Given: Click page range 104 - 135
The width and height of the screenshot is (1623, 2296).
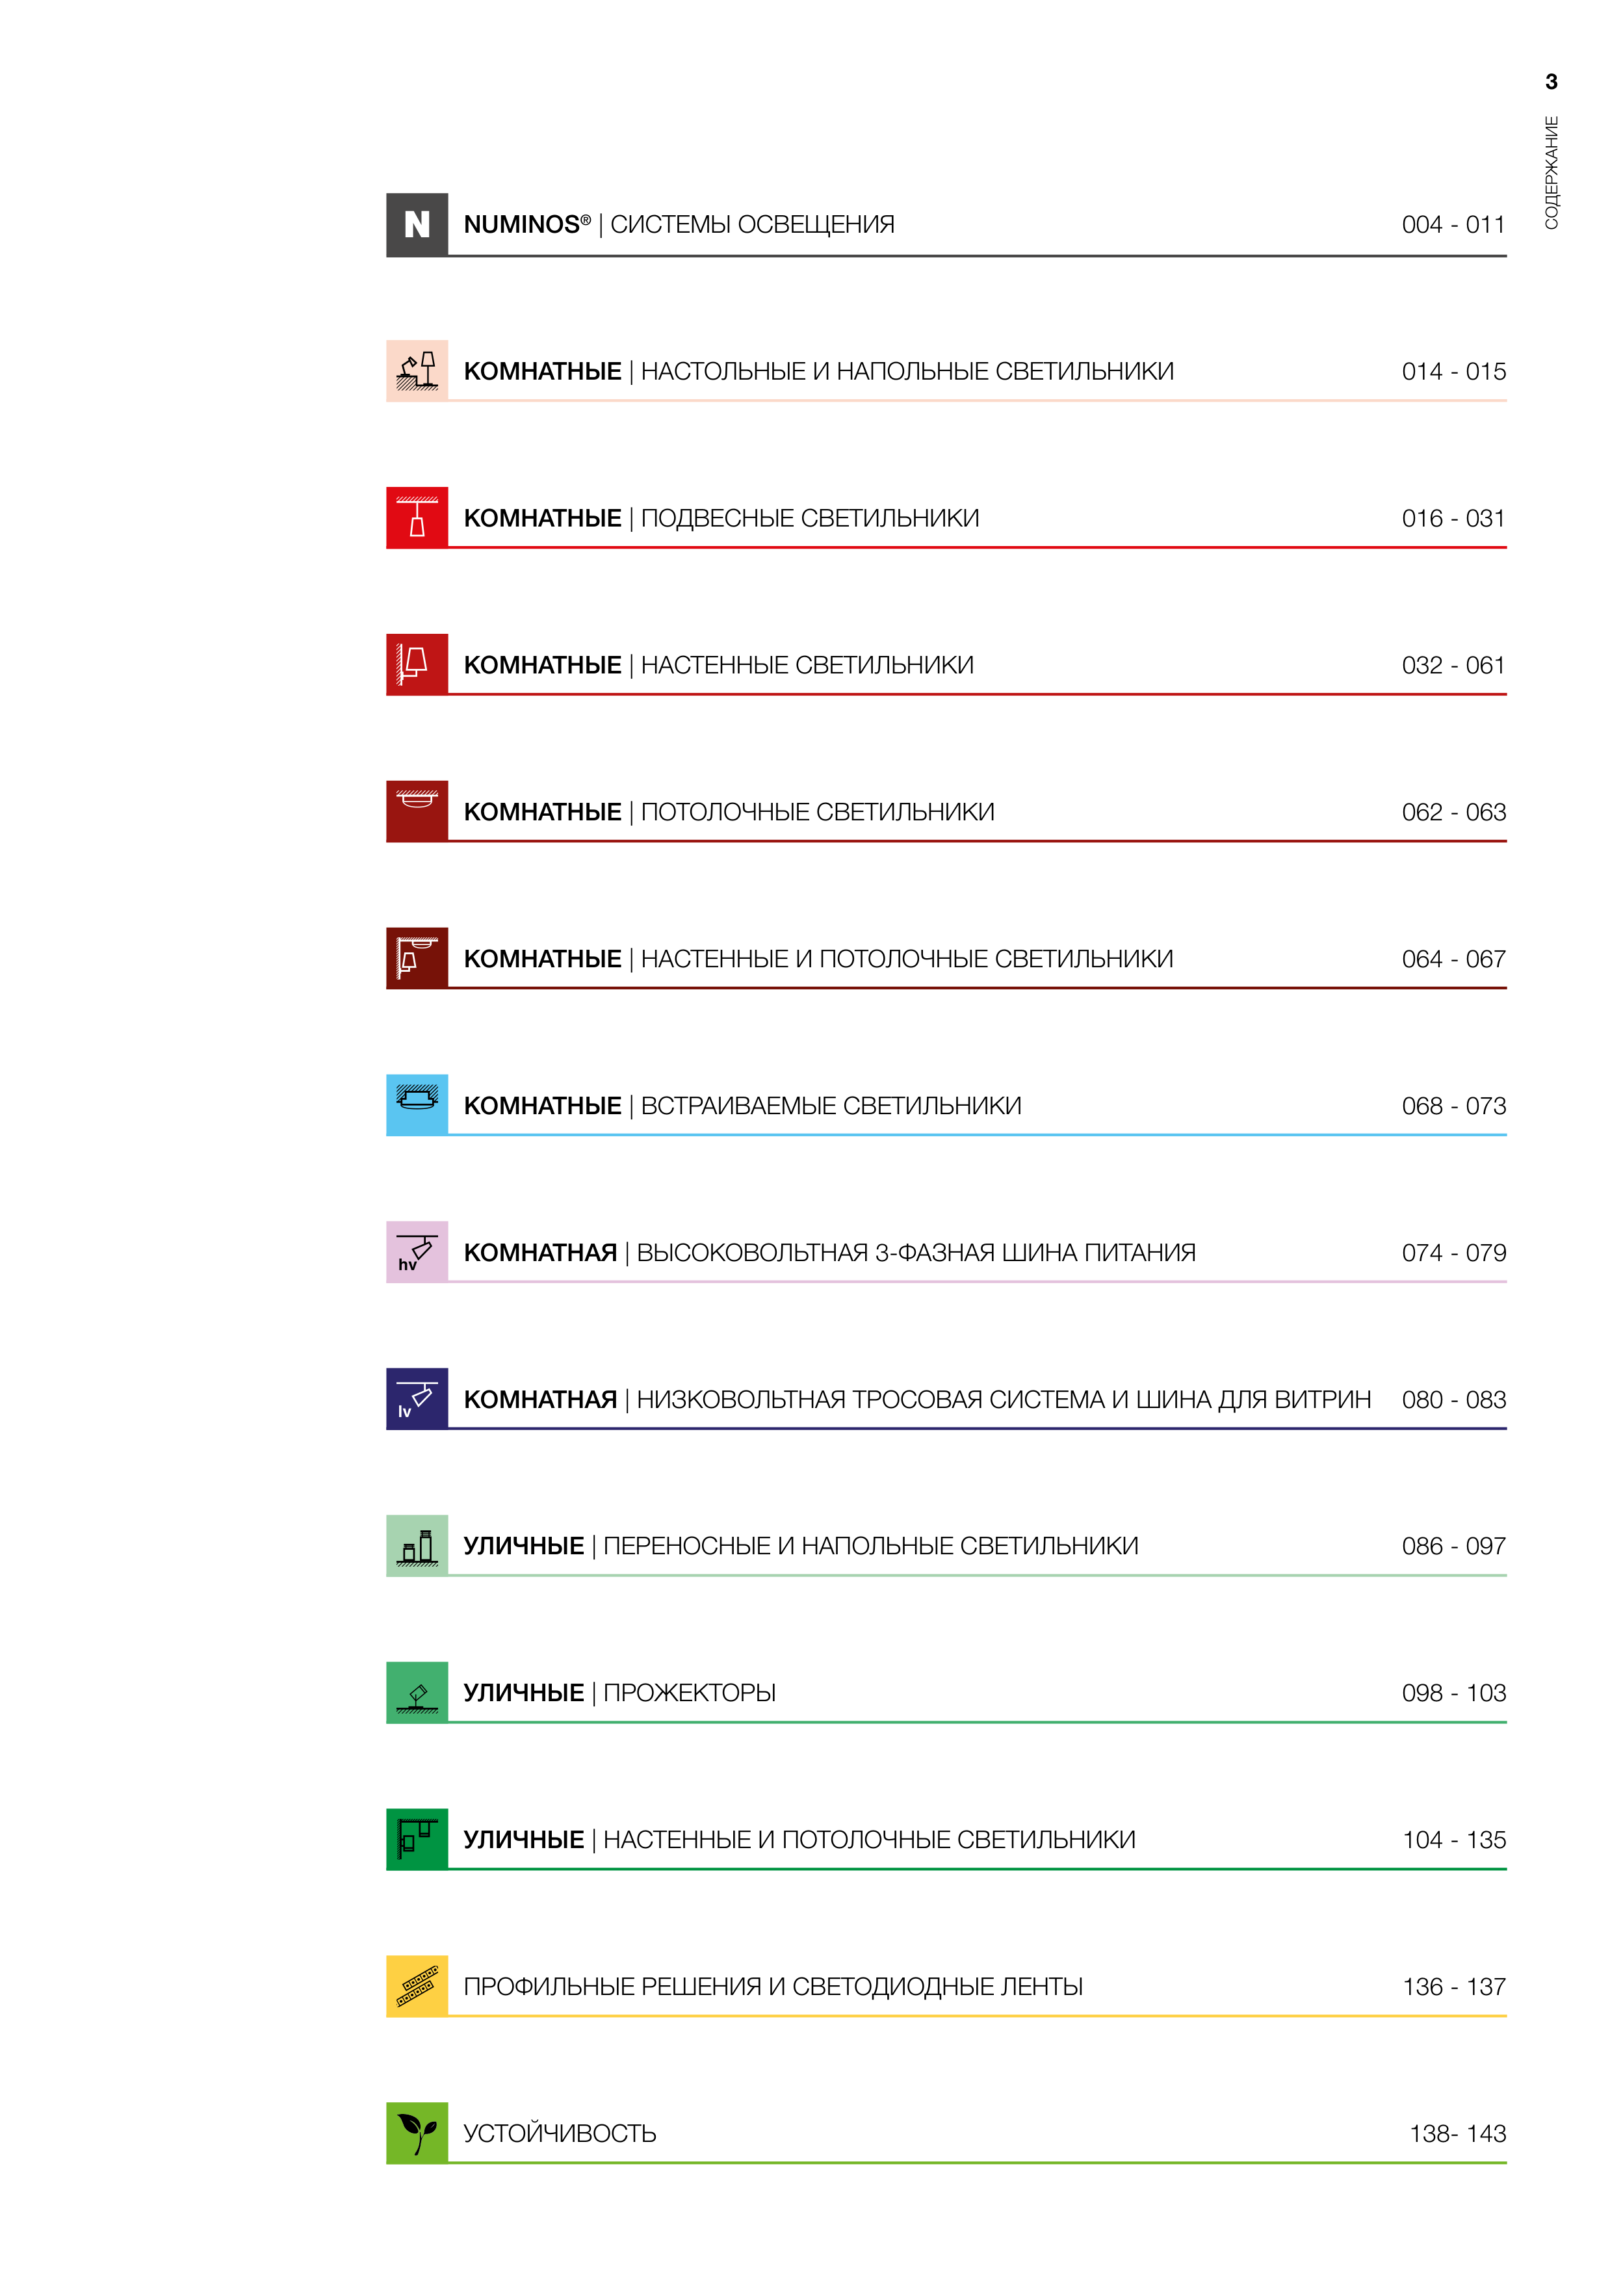Looking at the screenshot, I should (x=1454, y=1840).
